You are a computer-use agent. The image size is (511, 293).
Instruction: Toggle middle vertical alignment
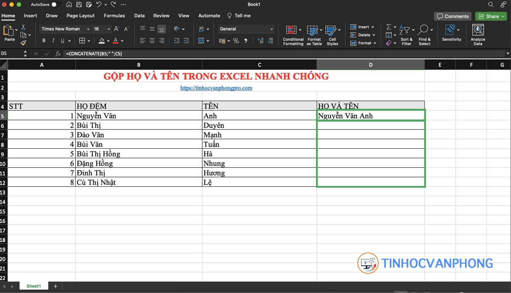coord(152,29)
